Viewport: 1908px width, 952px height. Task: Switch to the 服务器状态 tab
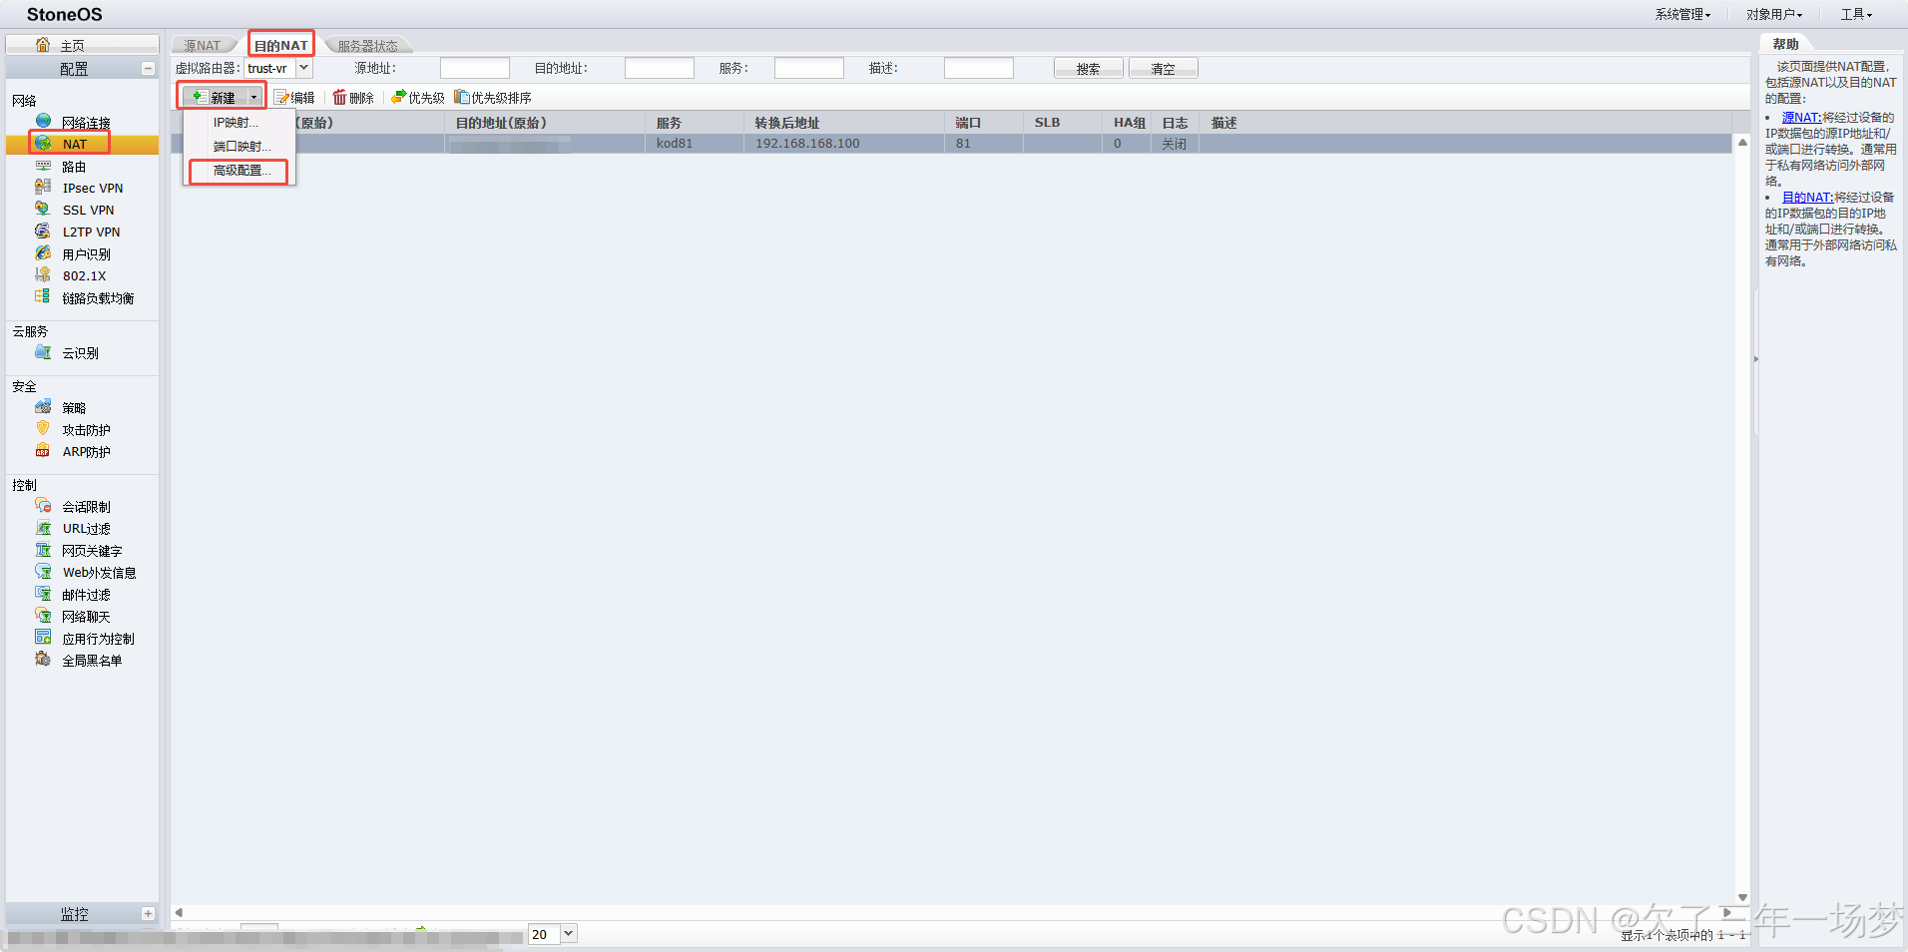point(367,45)
